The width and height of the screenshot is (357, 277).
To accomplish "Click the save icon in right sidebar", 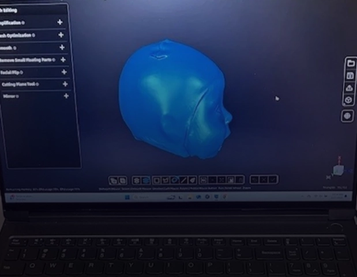I will 350,75.
